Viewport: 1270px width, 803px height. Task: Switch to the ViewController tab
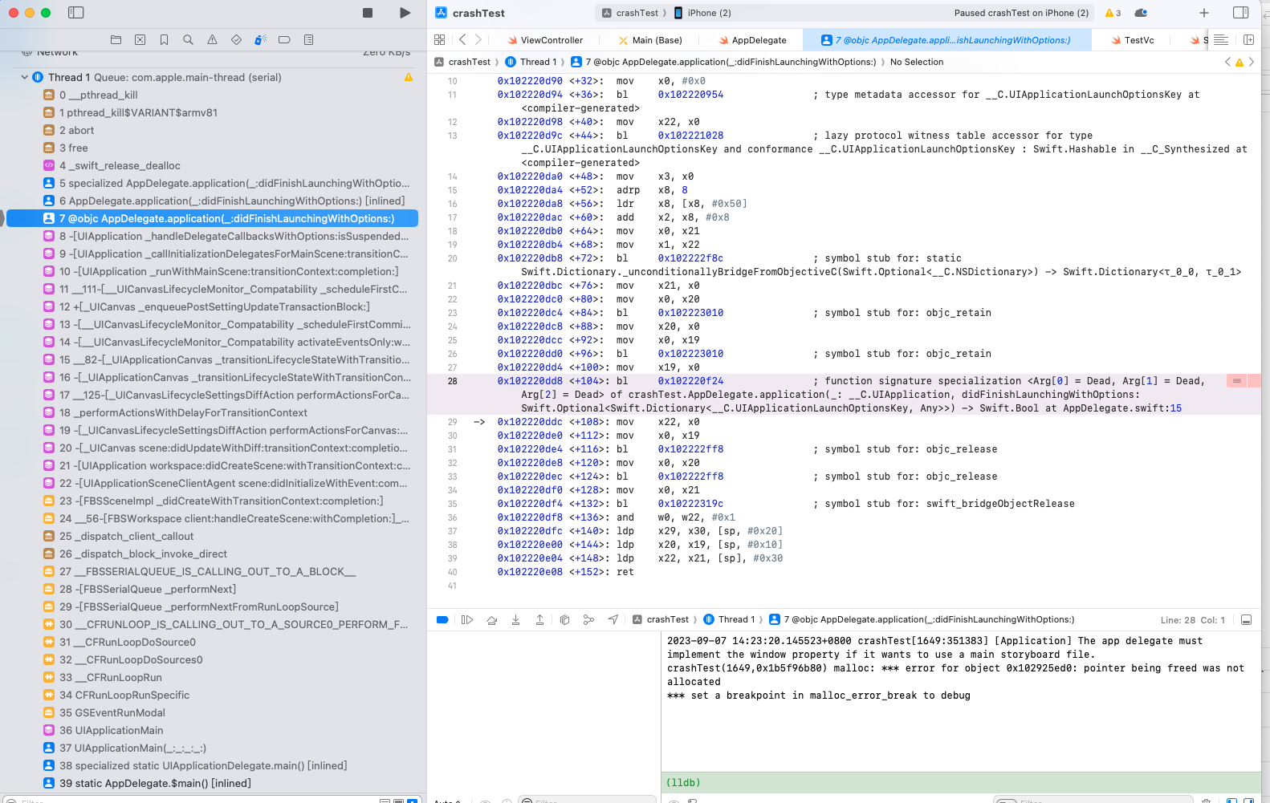545,40
